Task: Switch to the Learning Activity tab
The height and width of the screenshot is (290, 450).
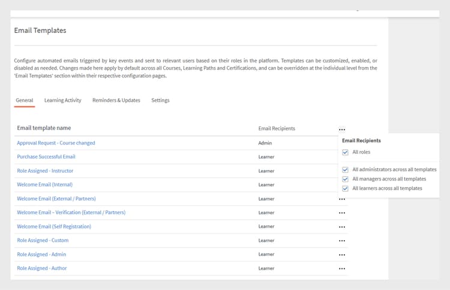Action: click(62, 100)
